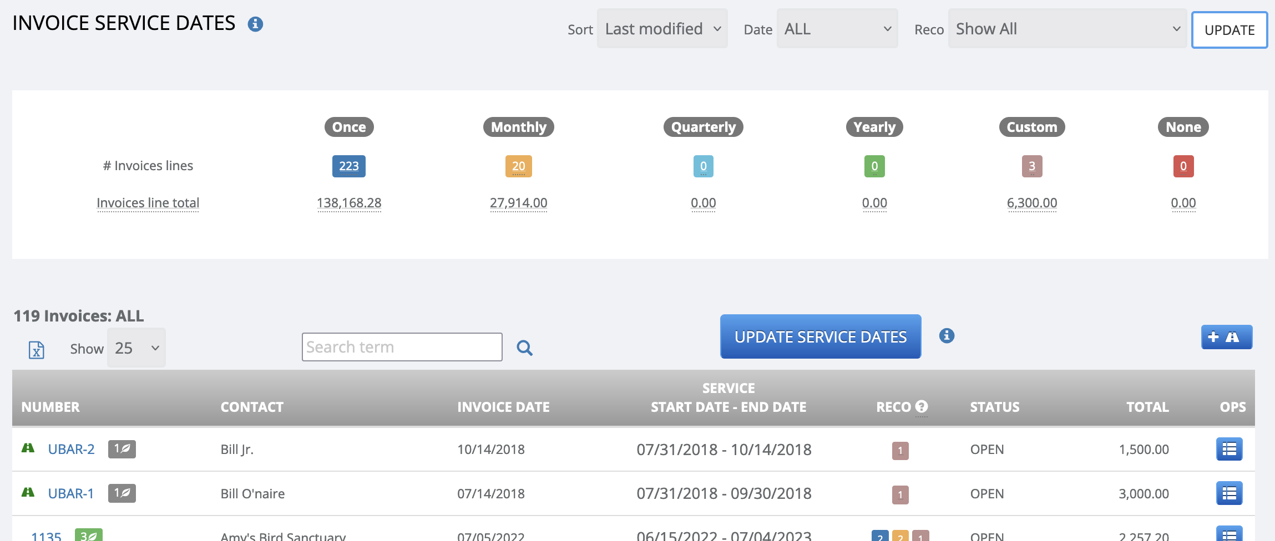Export invoices with the Excel file icon
This screenshot has width=1275, height=541.
pyautogui.click(x=37, y=349)
